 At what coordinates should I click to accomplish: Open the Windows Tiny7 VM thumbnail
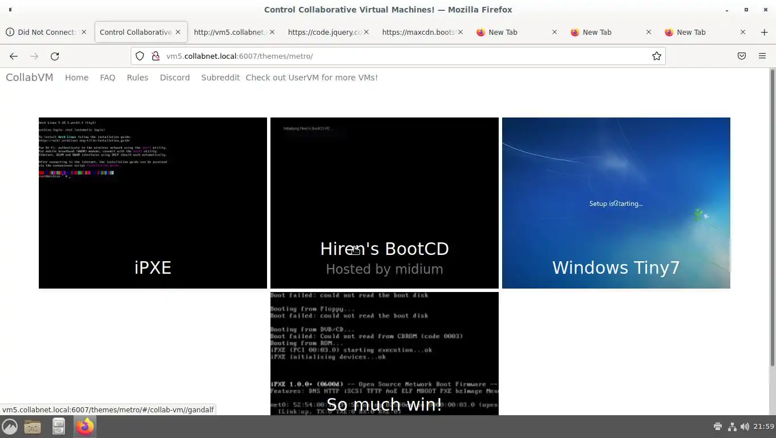[x=616, y=203]
